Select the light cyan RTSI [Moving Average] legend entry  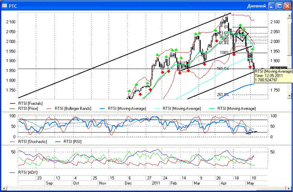(x=178, y=109)
